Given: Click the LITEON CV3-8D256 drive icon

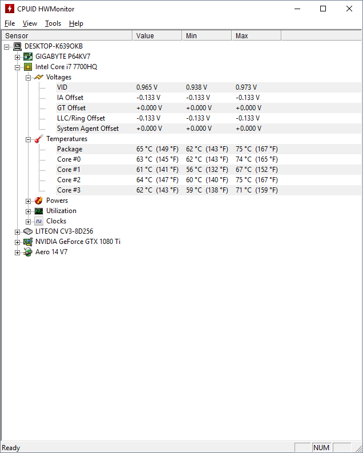Looking at the screenshot, I should (28, 231).
